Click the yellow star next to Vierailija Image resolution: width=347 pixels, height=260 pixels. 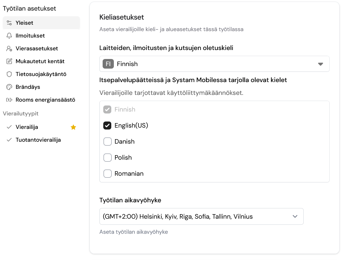coord(73,127)
